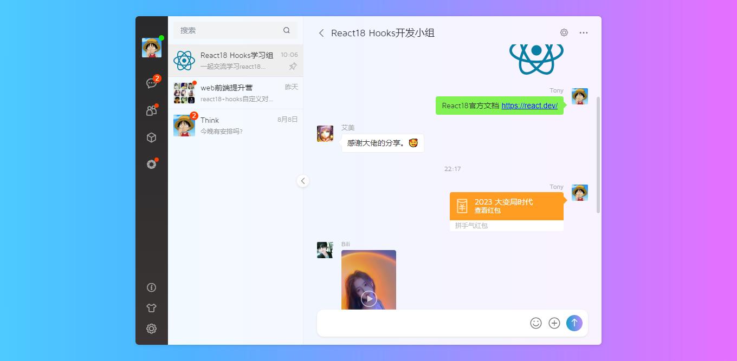Click the info circle icon in sidebar
737x361 pixels.
151,287
